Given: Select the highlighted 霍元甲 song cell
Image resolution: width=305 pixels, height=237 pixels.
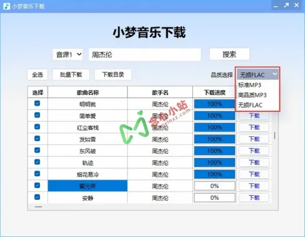Looking at the screenshot, I should (88, 186).
